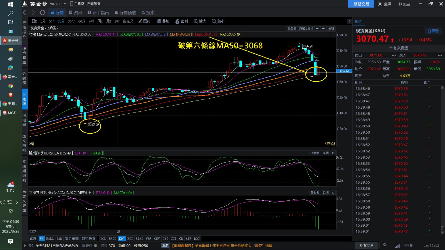Open the 套利 arbitrage tool

[181, 21]
